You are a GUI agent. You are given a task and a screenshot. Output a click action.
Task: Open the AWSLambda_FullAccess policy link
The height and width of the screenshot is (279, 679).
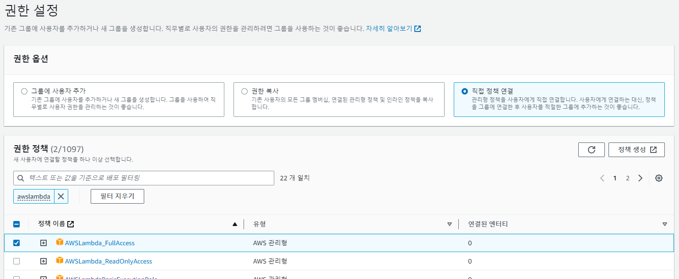point(100,243)
